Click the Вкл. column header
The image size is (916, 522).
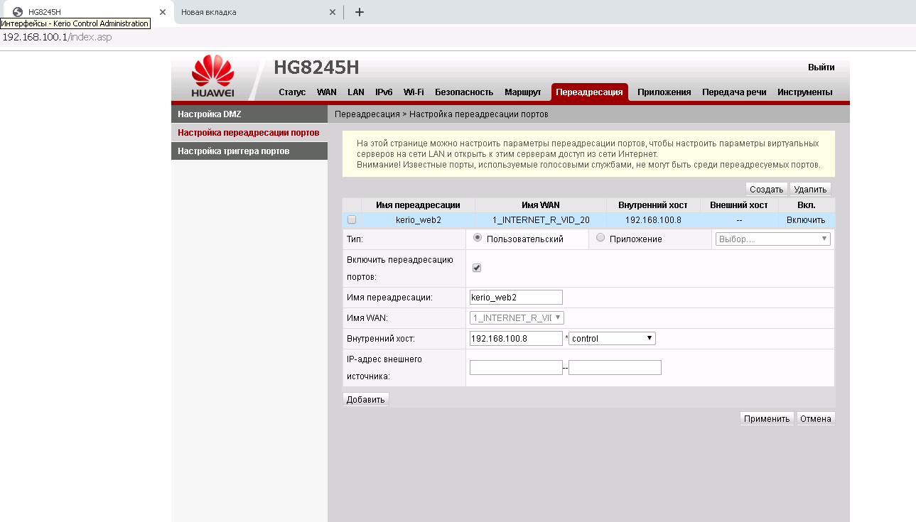tap(807, 205)
